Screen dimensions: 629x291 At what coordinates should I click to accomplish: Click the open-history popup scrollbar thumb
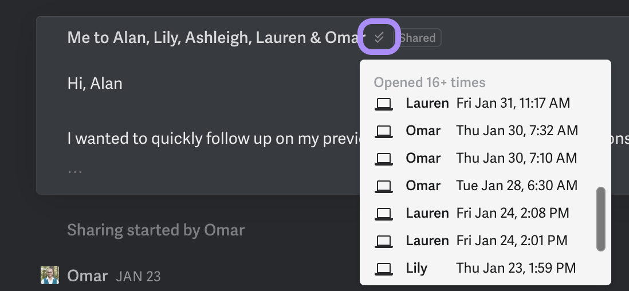click(x=600, y=219)
